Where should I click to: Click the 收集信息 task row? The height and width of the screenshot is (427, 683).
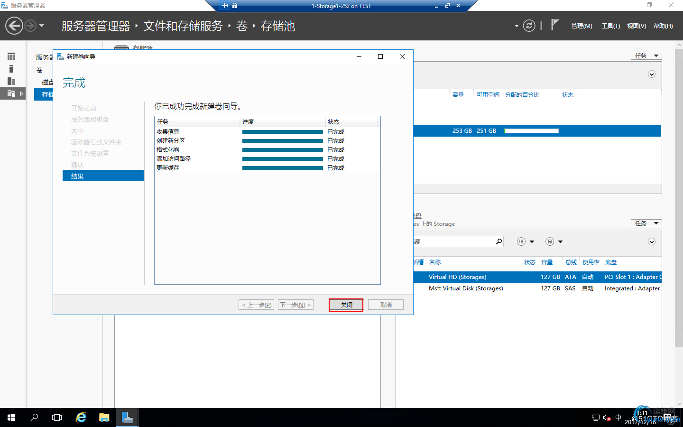click(267, 132)
